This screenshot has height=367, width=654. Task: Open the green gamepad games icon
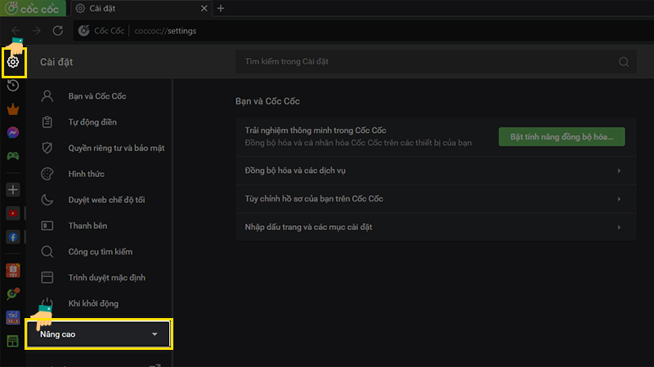click(x=13, y=156)
